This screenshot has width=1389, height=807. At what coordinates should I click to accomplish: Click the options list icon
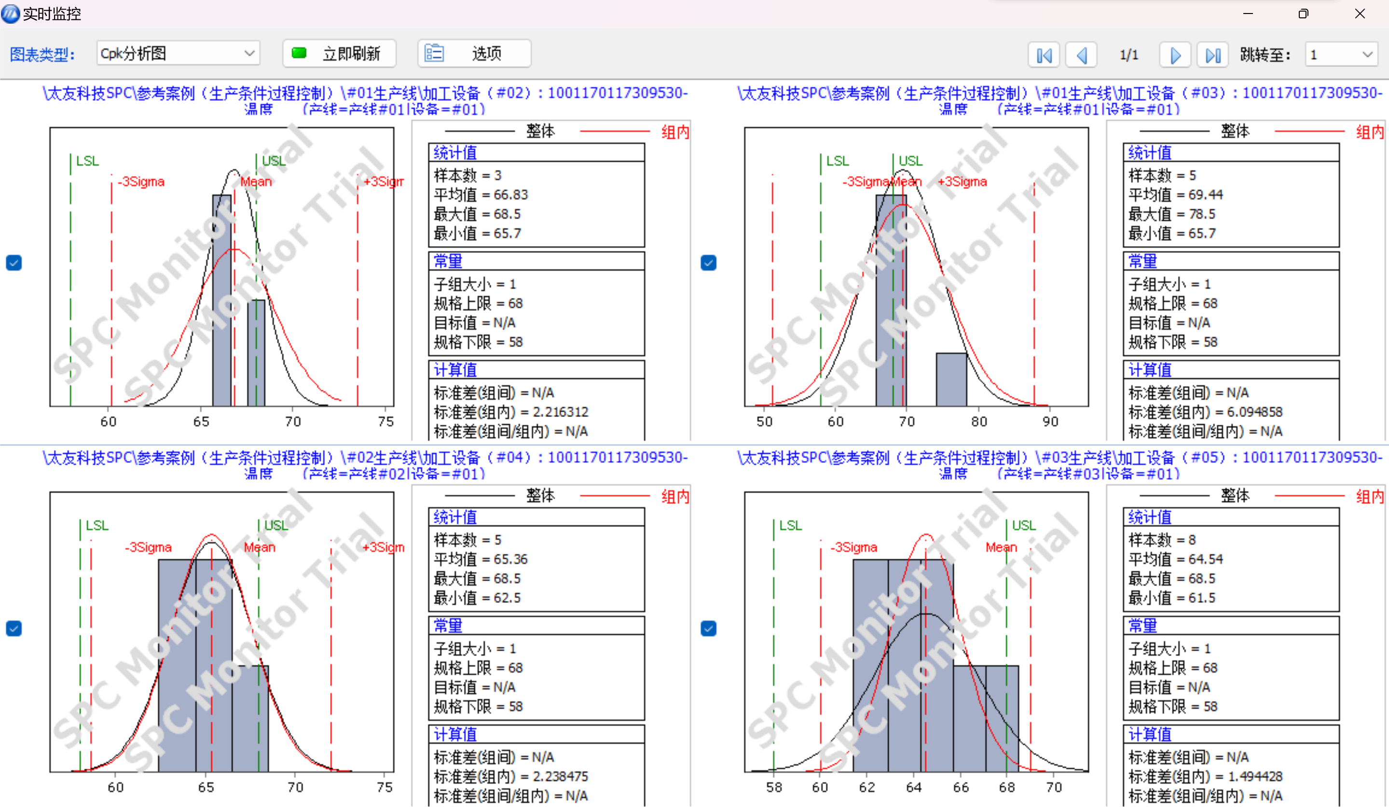pyautogui.click(x=434, y=54)
